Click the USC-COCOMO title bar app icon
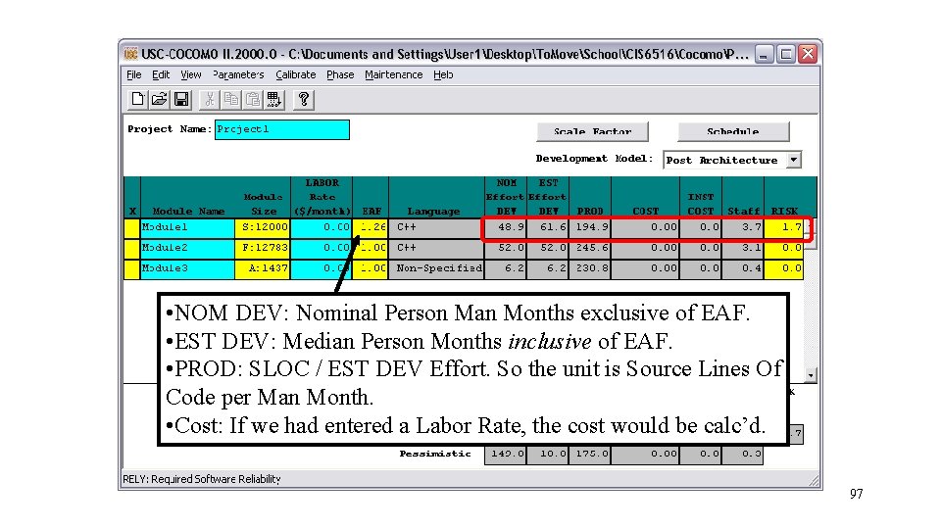This screenshot has height=529, width=941. (x=130, y=54)
